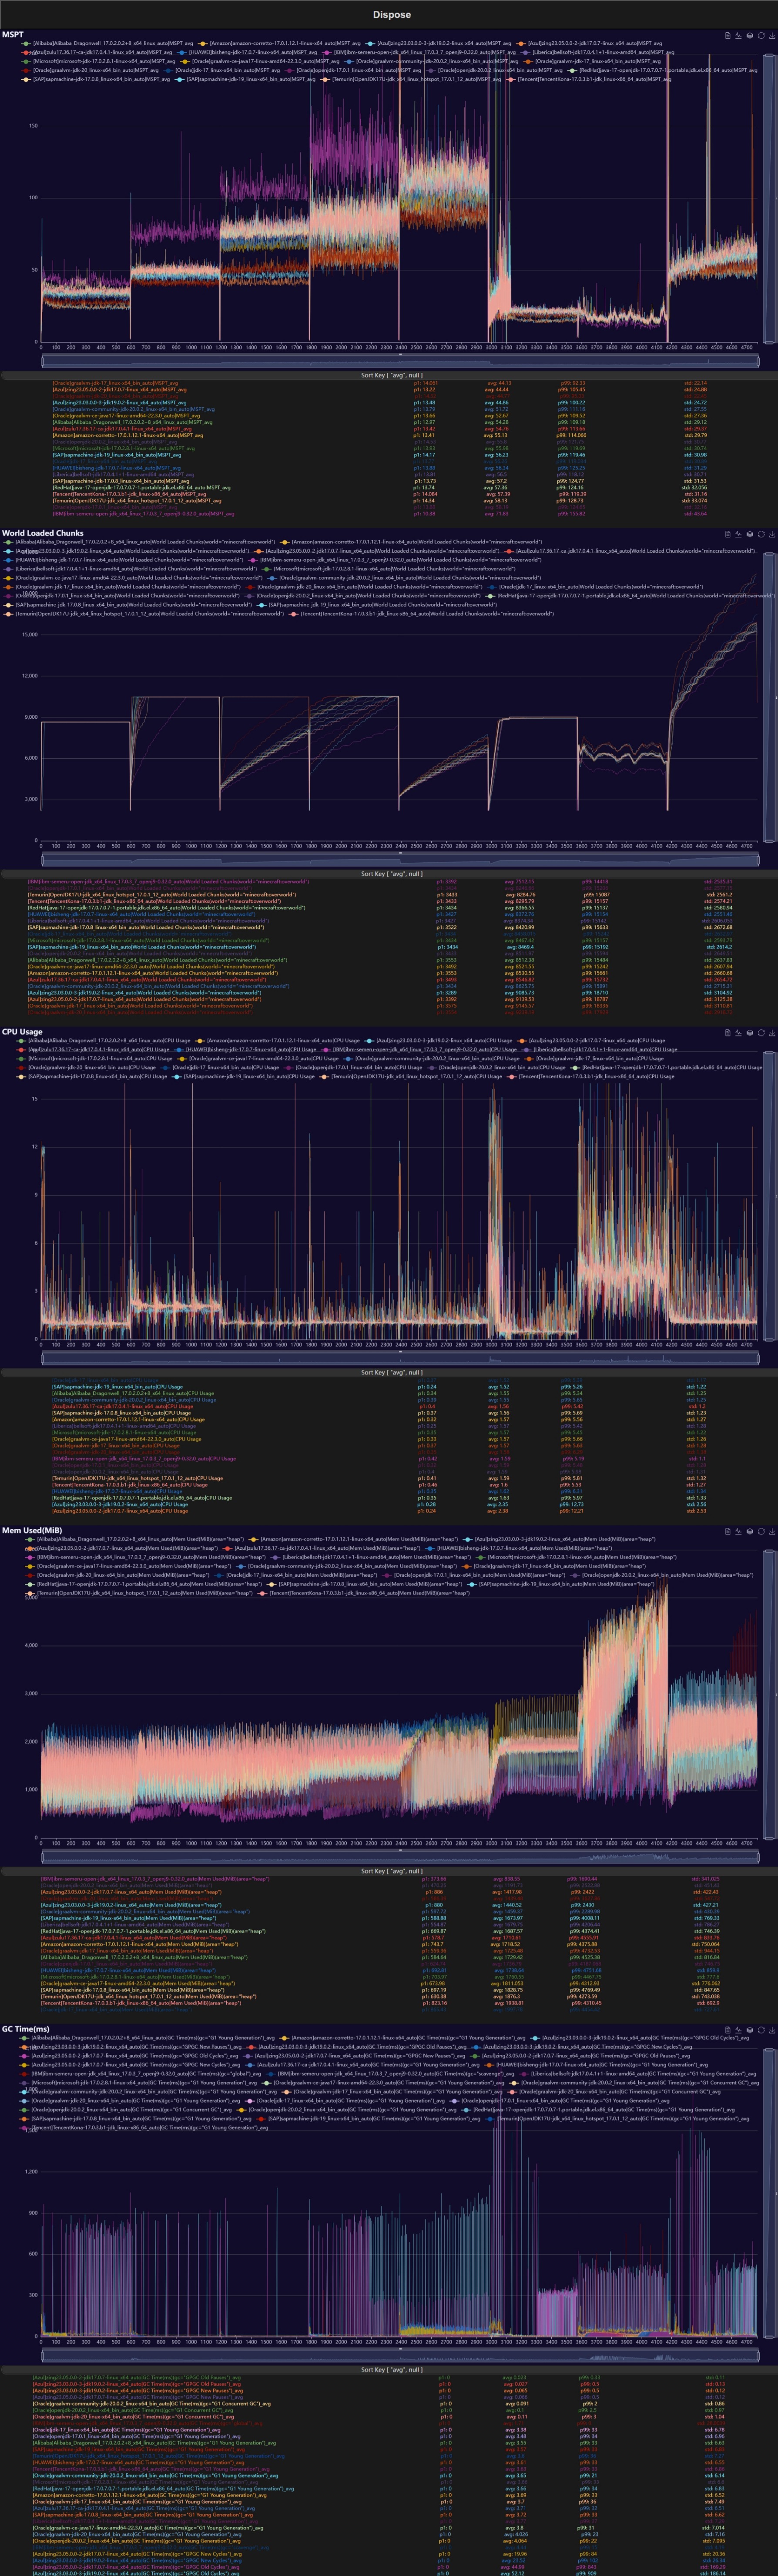
Task: Expand Sort Key bar under MSPT chart
Action: (389, 375)
